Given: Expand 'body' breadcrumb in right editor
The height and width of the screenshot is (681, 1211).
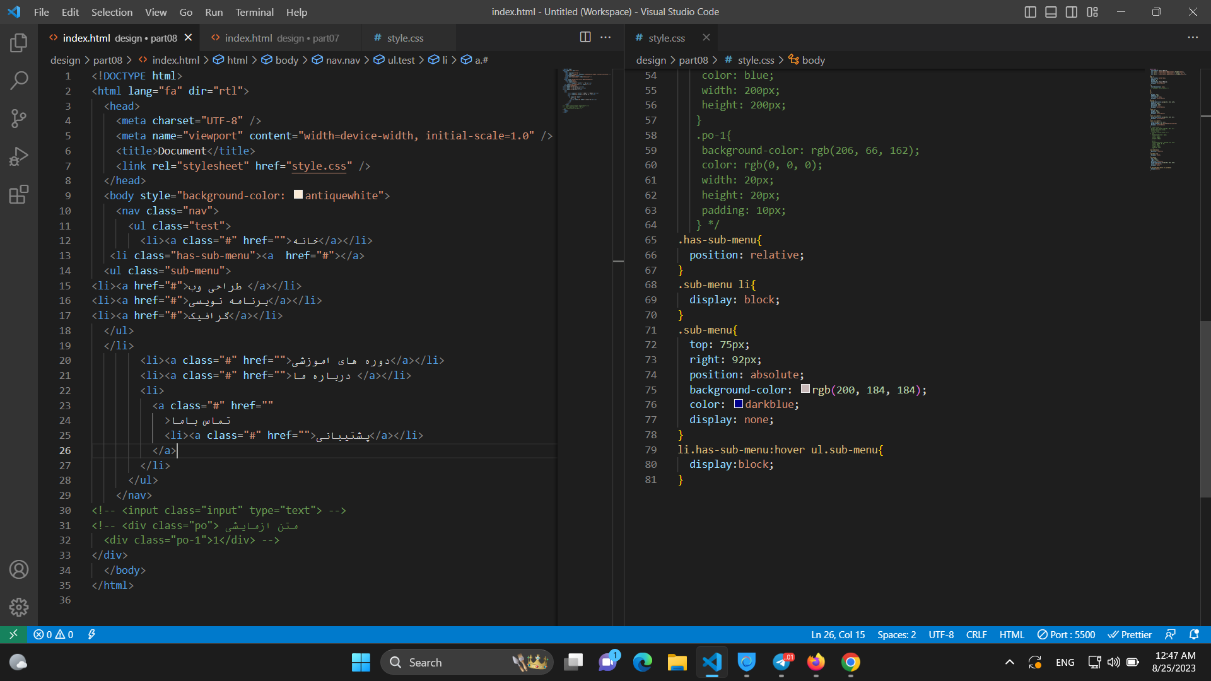Looking at the screenshot, I should tap(807, 60).
